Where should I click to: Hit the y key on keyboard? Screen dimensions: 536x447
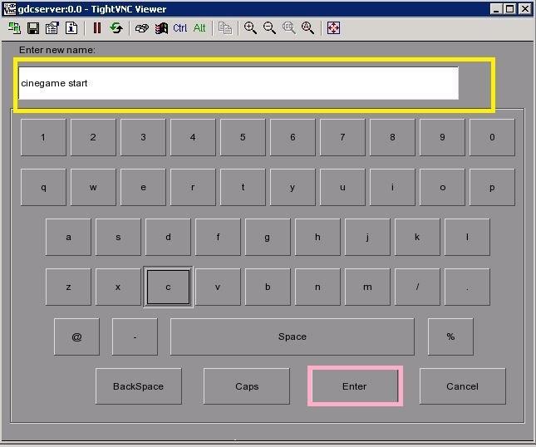(x=293, y=187)
